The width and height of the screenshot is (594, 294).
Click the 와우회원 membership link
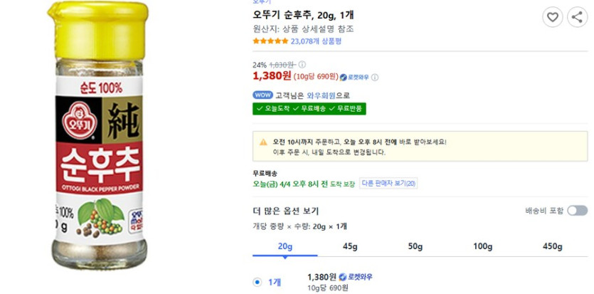[301, 95]
